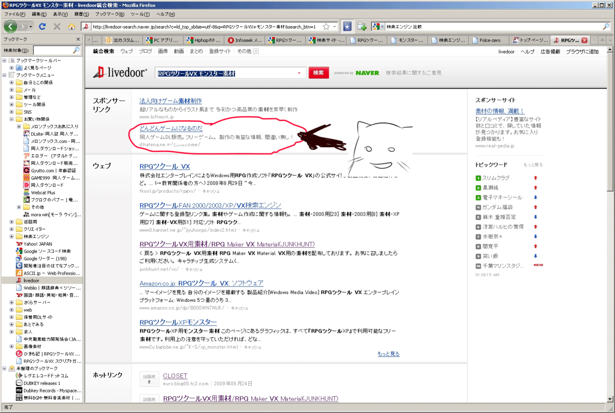Collapse the お買い物関係 folder
This screenshot has width=615, height=413.
[x=12, y=119]
